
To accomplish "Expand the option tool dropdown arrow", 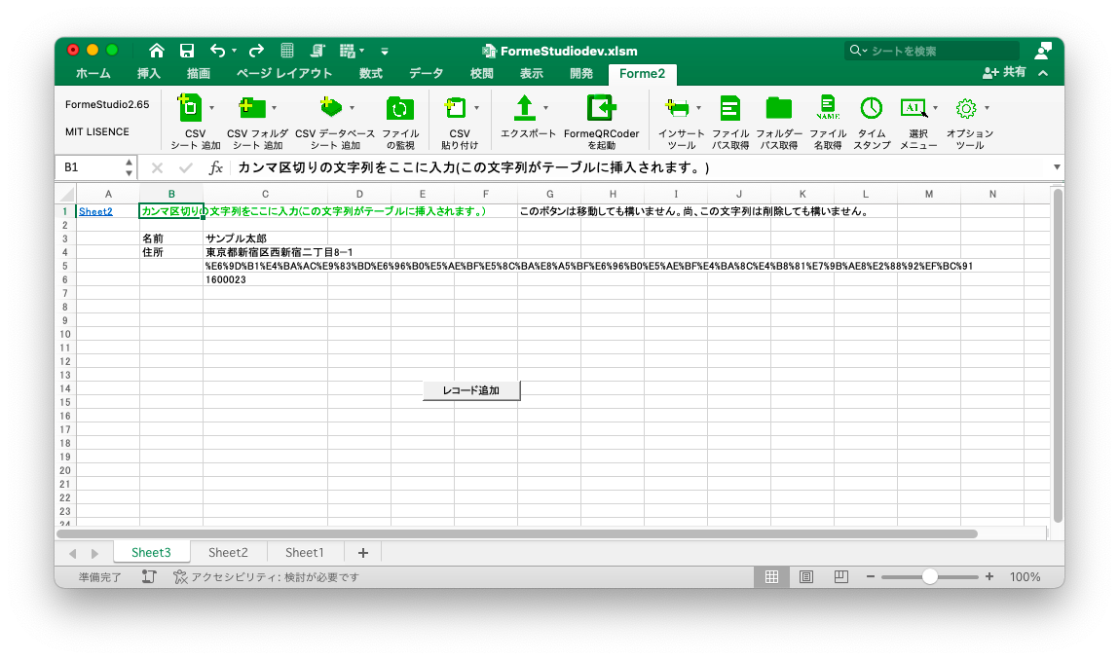I will (x=987, y=107).
